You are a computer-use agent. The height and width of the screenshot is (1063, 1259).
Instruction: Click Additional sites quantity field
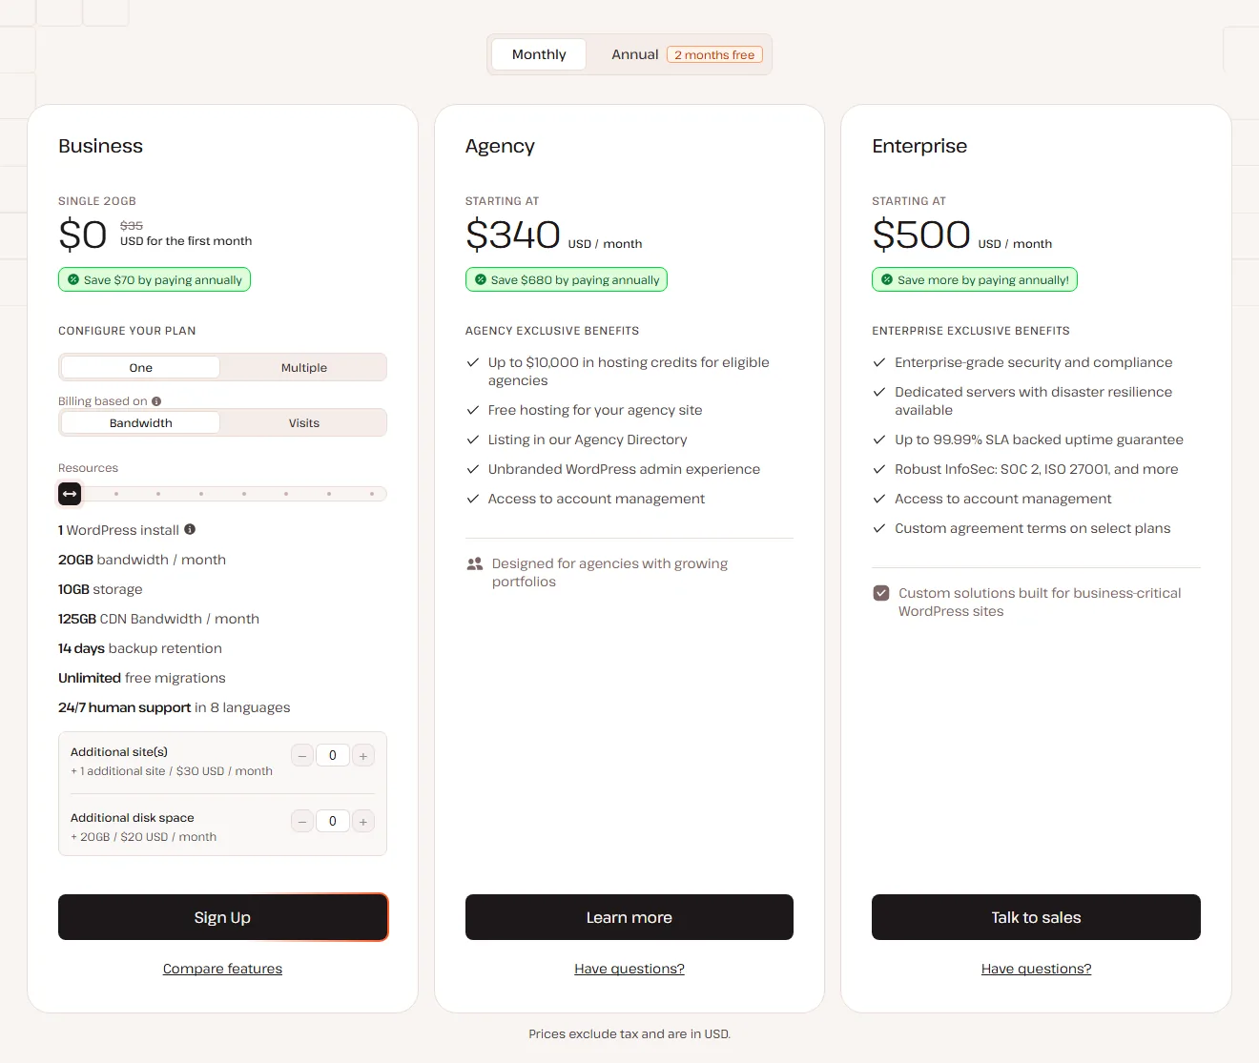333,756
